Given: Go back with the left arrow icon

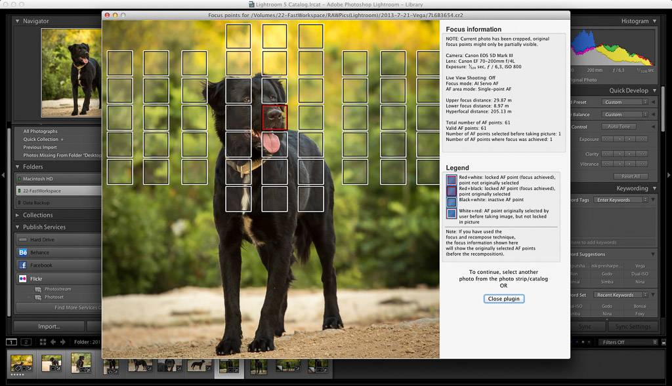Looking at the screenshot, I should tap(53, 342).
